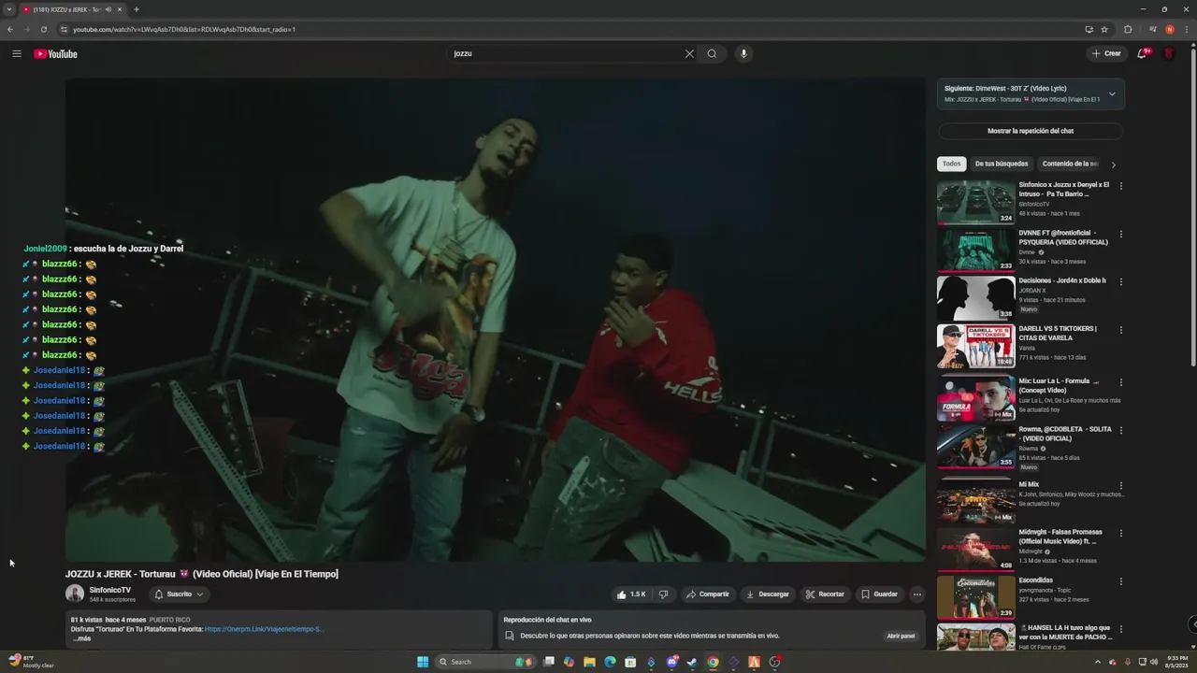Save video with the Guardar button
This screenshot has width=1197, height=673.
pos(879,594)
